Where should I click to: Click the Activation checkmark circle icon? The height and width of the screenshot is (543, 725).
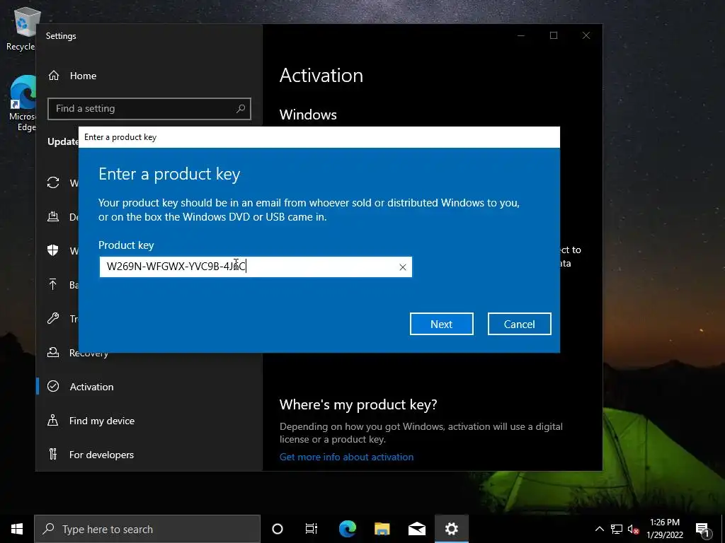point(53,386)
